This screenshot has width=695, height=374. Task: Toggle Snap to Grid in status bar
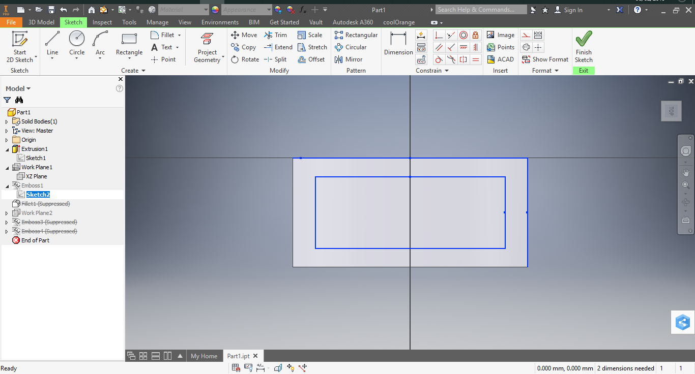pos(236,368)
